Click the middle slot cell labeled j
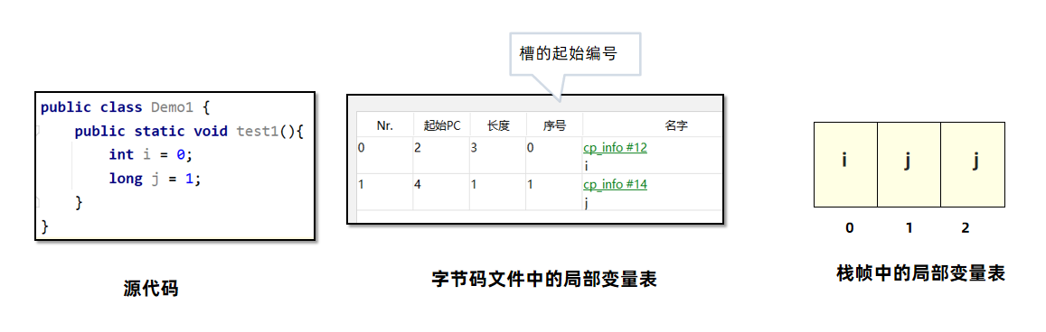The image size is (1046, 332). click(909, 164)
